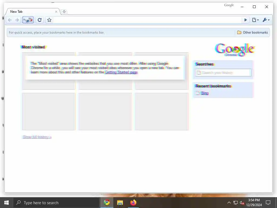Open the Bing recent bookmark
Screen dimensions: 277x208
tap(205, 93)
